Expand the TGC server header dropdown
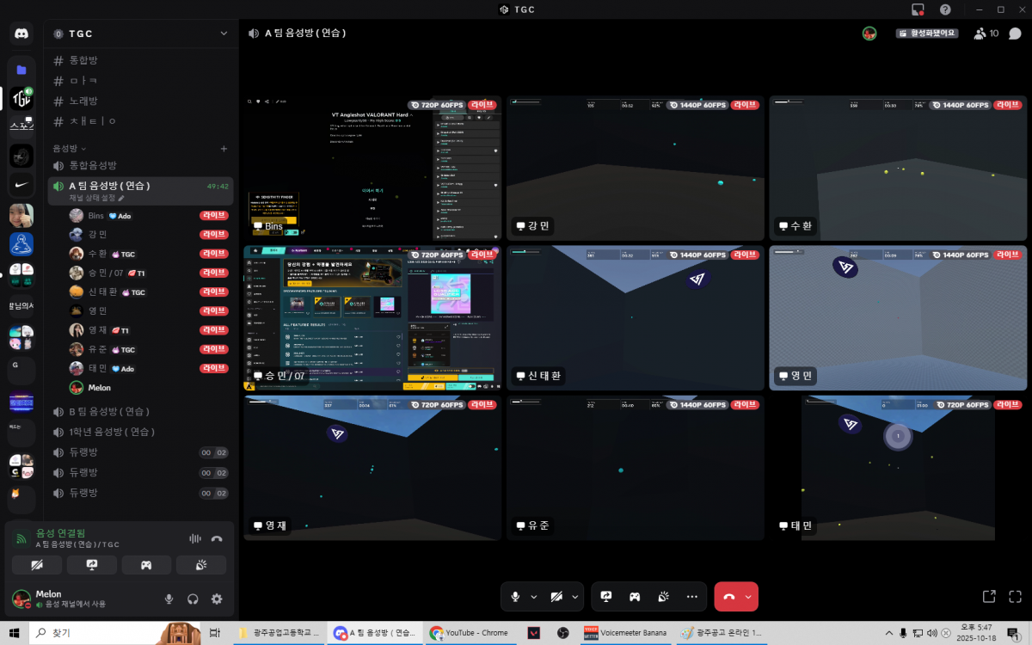The width and height of the screenshot is (1032, 645). click(224, 34)
